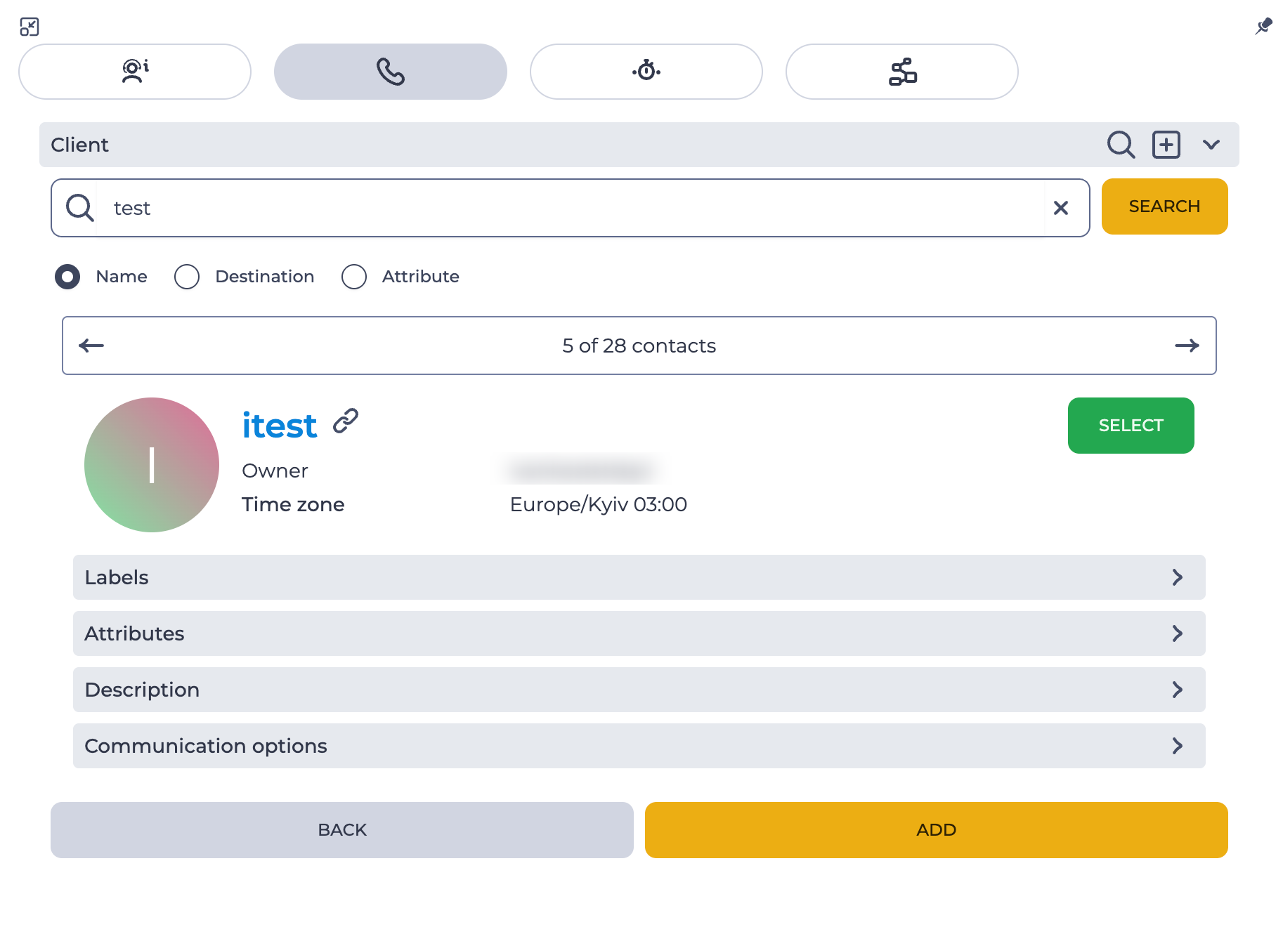
Task: Click the search field containing test
Action: (x=571, y=208)
